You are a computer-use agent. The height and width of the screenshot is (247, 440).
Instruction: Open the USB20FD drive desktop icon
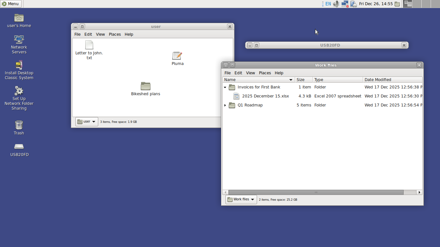tap(19, 147)
